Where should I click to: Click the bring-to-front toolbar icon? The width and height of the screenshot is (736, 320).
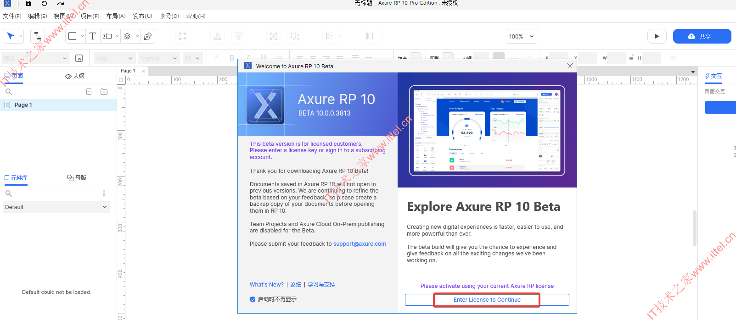[218, 36]
